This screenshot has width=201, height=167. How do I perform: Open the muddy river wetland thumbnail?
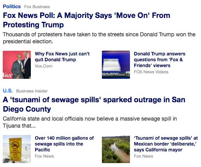click(x=116, y=149)
